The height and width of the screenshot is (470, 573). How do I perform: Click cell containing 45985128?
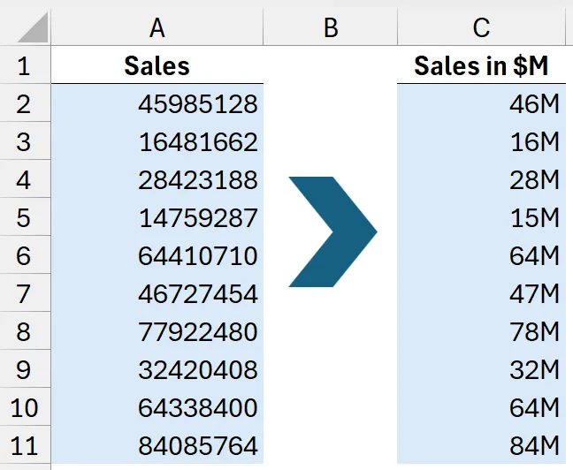[157, 104]
